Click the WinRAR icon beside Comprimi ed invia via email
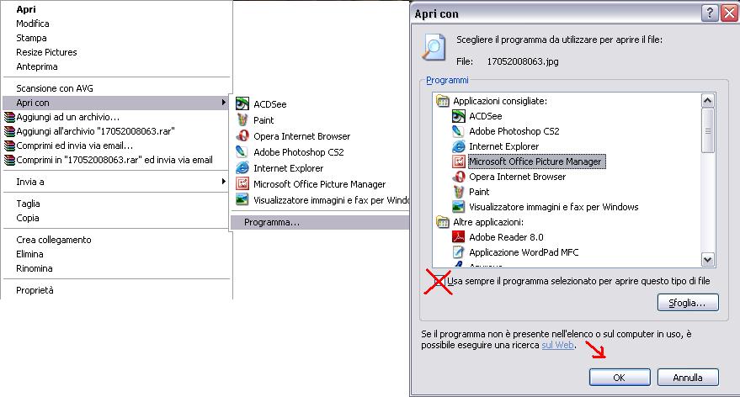This screenshot has height=397, width=740. coord(9,146)
